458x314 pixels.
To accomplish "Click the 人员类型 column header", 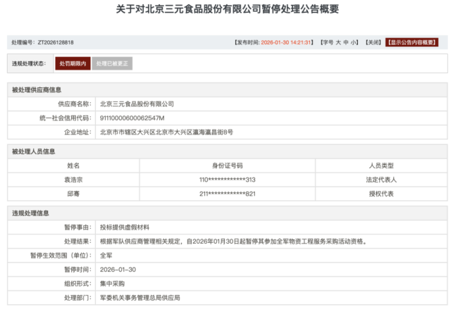I will (381, 165).
